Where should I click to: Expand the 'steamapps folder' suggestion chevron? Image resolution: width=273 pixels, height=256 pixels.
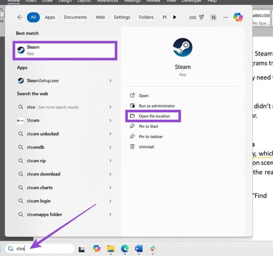click(x=110, y=215)
